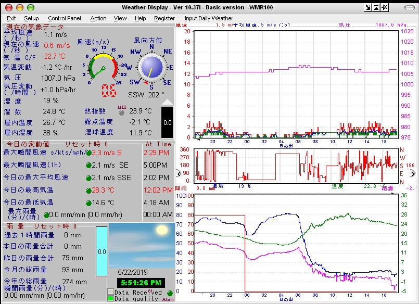The width and height of the screenshot is (419, 304).
Task: Open the Help menu
Action: [x=141, y=18]
